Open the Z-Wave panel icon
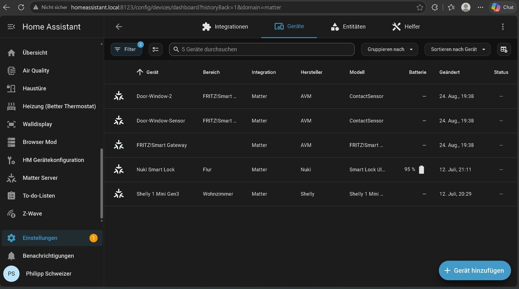 11,214
